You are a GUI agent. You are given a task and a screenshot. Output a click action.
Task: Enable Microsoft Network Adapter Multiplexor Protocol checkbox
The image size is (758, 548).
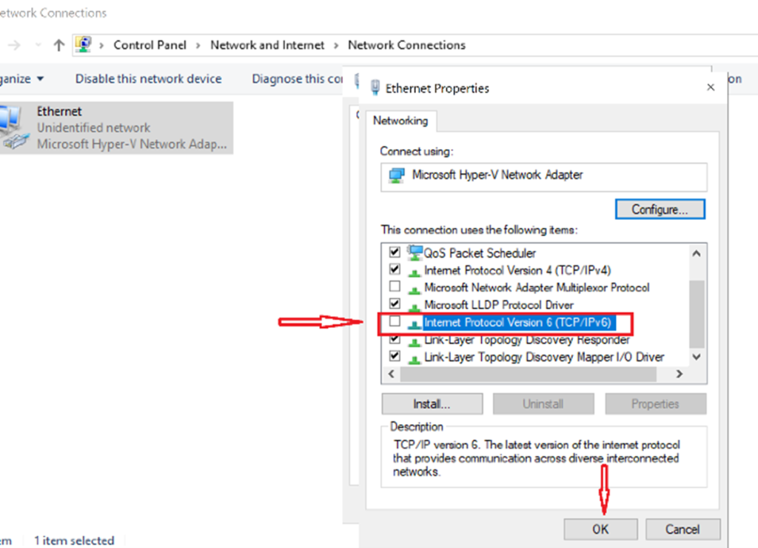(395, 287)
